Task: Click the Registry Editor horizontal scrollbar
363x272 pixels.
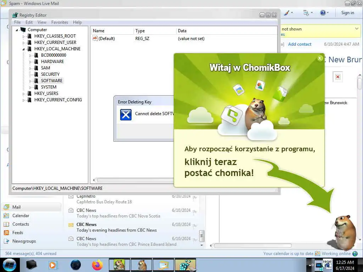Action: coord(135,180)
